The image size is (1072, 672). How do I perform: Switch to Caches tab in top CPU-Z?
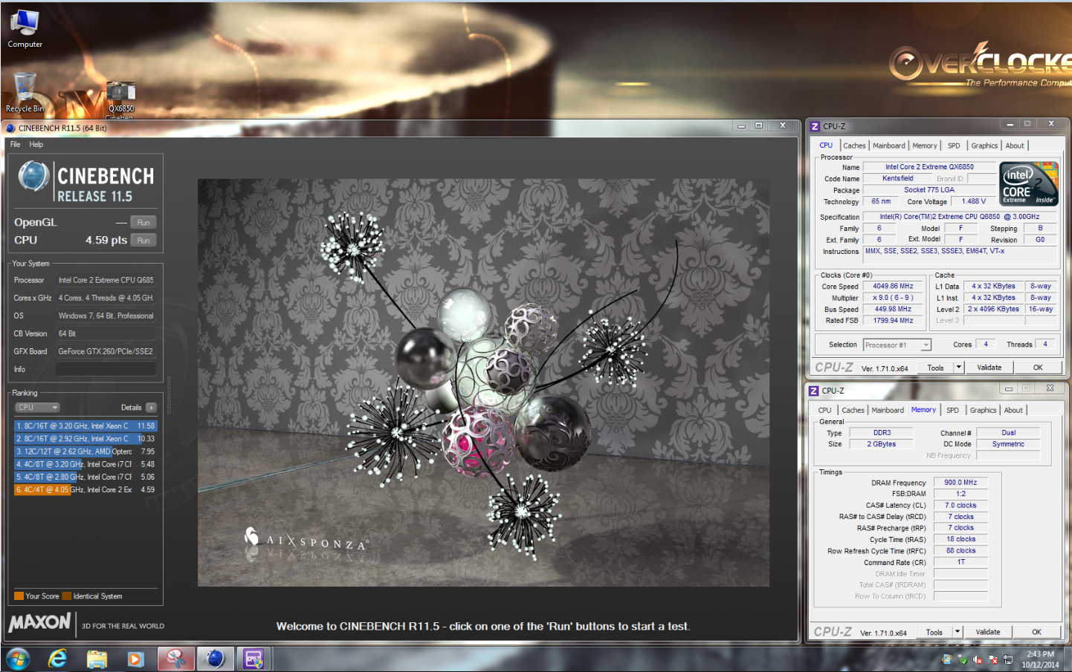coord(854,146)
